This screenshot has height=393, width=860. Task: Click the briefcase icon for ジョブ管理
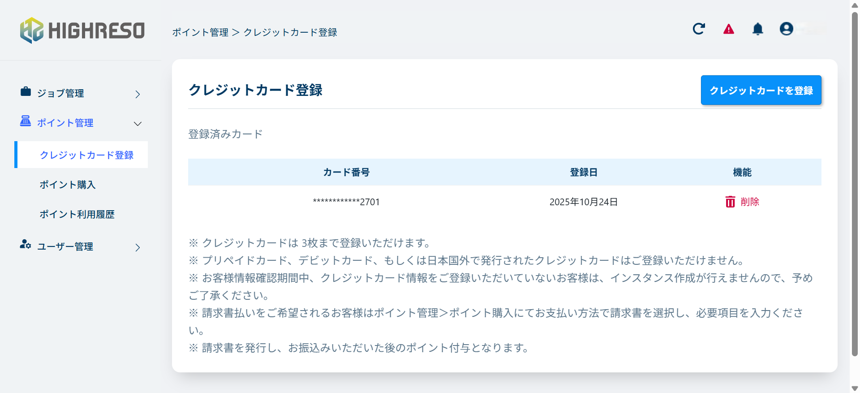coord(26,92)
